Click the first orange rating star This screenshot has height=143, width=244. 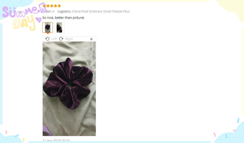(x=44, y=6)
